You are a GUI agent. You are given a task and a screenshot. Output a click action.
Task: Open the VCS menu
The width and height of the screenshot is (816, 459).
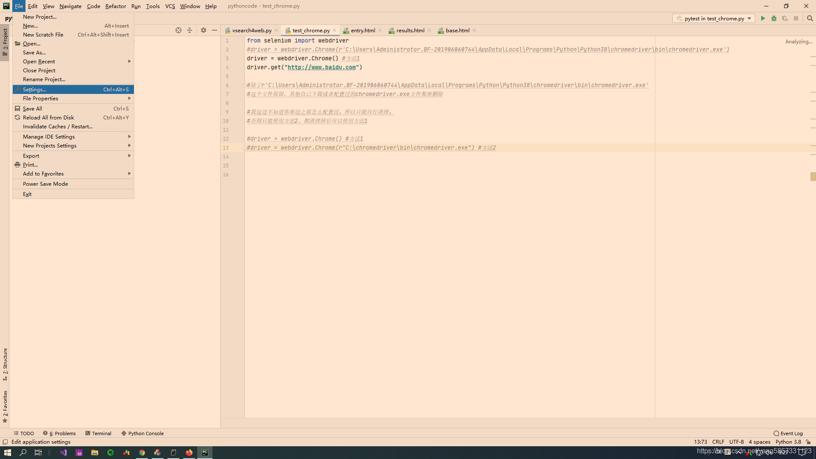pyautogui.click(x=170, y=6)
